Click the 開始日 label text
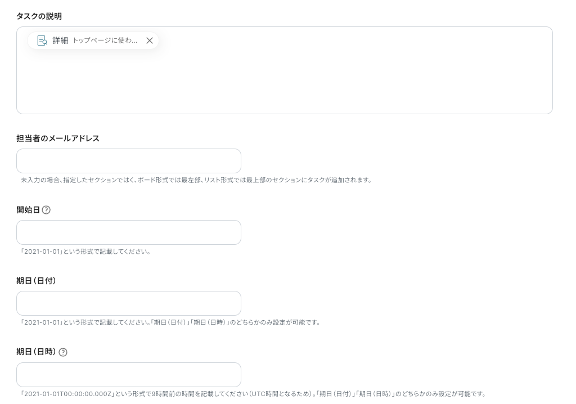Viewport: 576px width, 404px height. click(28, 210)
